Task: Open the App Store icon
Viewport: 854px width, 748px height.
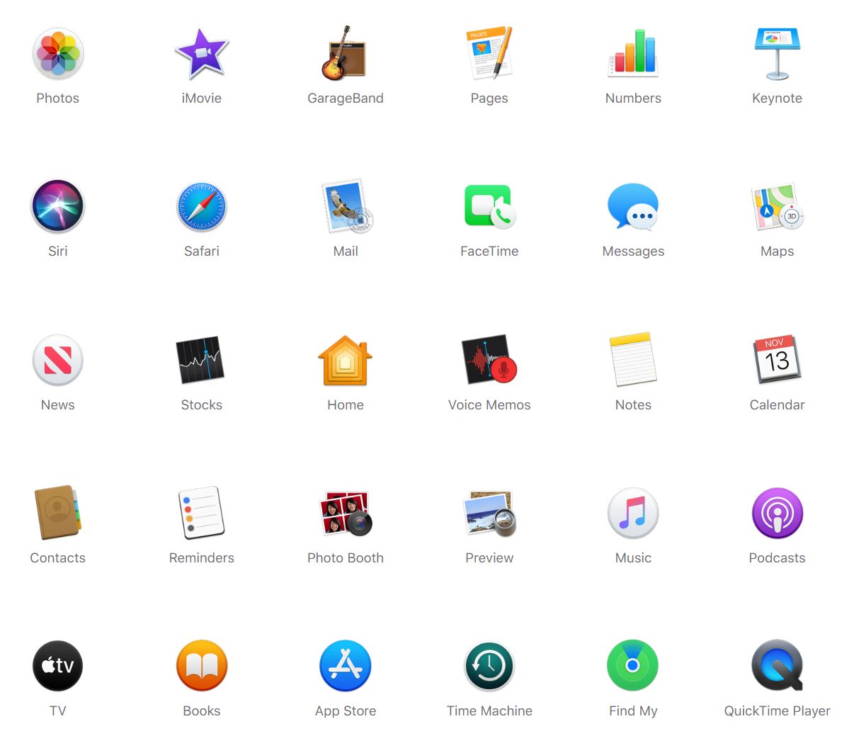Action: pyautogui.click(x=346, y=666)
